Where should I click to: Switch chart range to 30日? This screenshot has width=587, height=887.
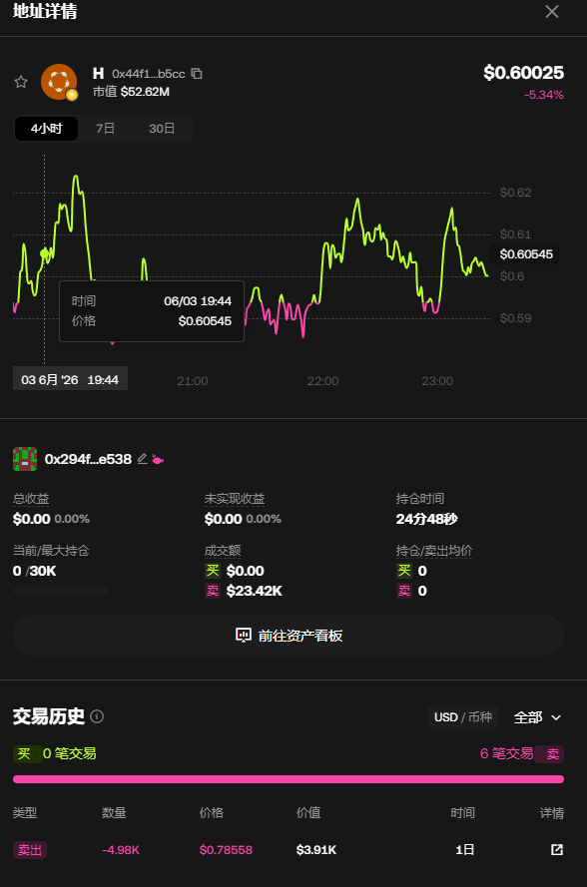[x=162, y=129]
